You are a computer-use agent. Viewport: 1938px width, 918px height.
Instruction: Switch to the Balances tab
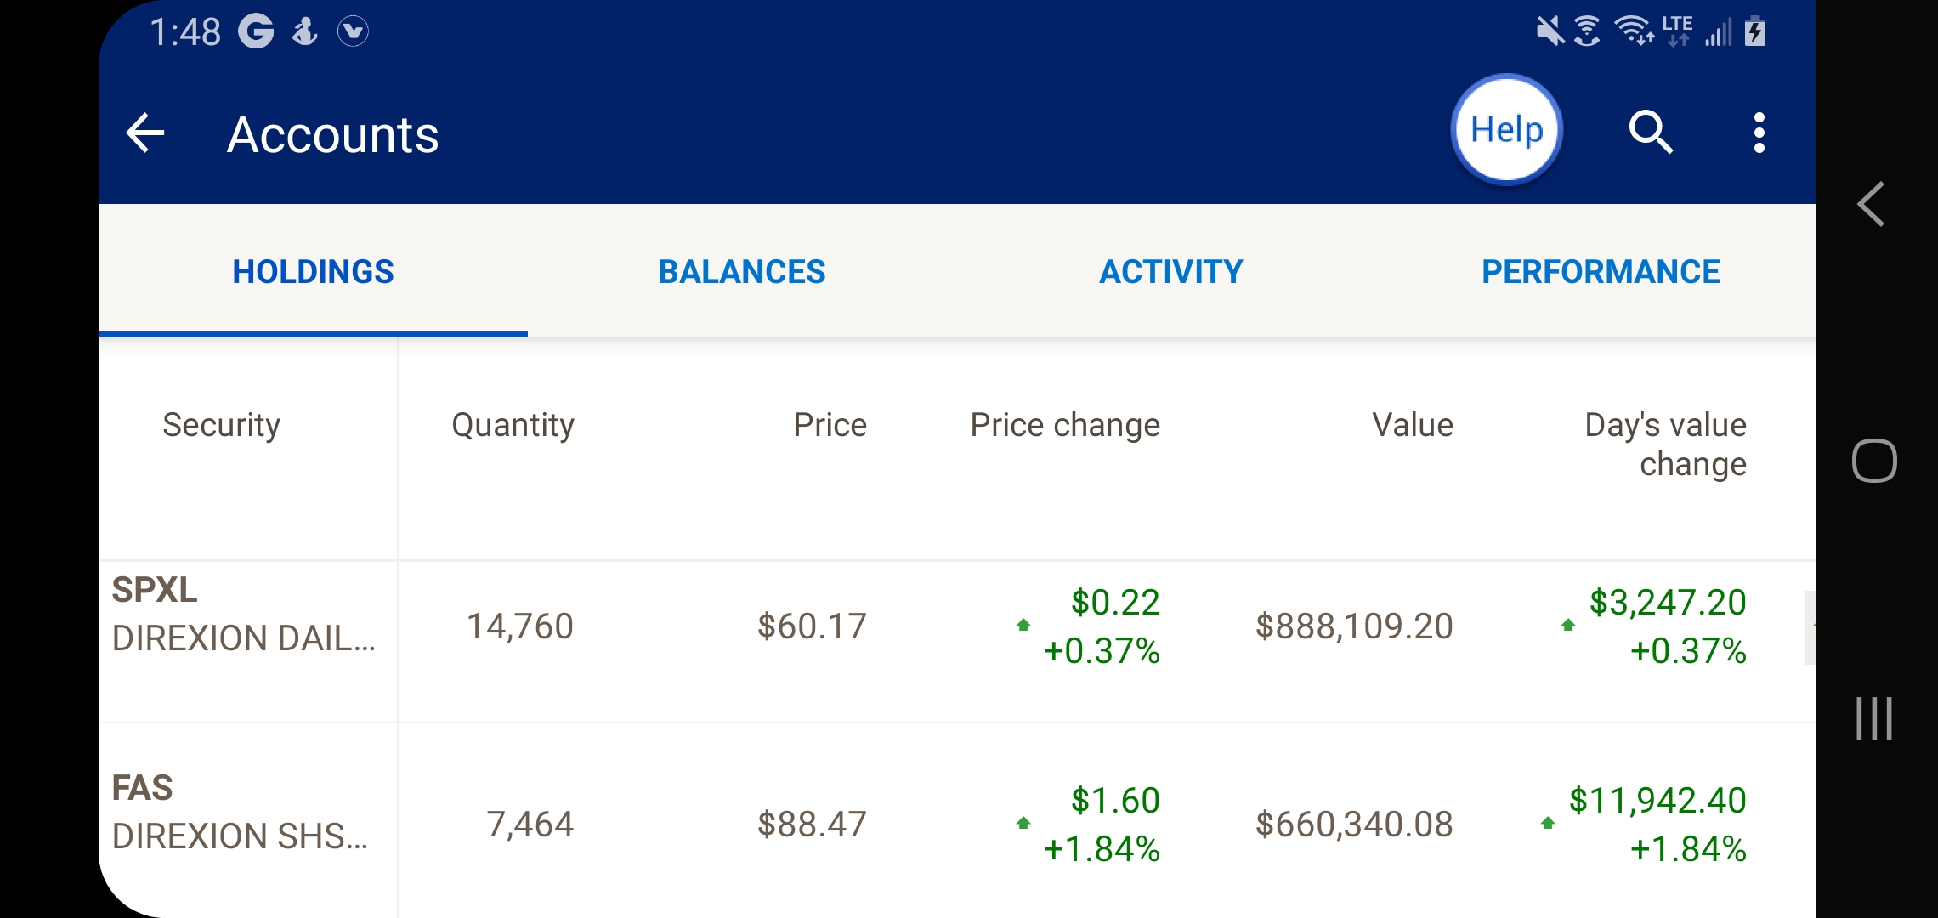click(741, 272)
